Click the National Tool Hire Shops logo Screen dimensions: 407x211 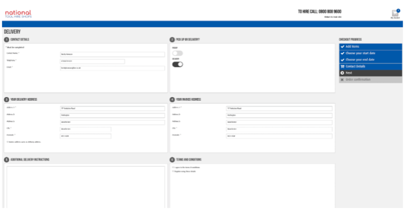(x=18, y=14)
